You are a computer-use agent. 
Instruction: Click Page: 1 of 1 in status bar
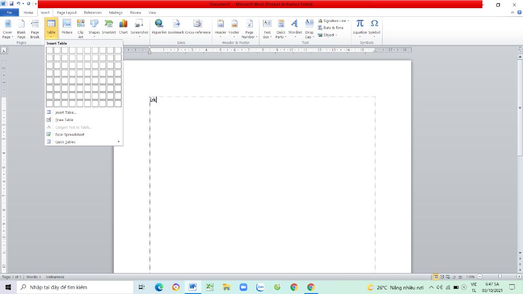pos(12,277)
